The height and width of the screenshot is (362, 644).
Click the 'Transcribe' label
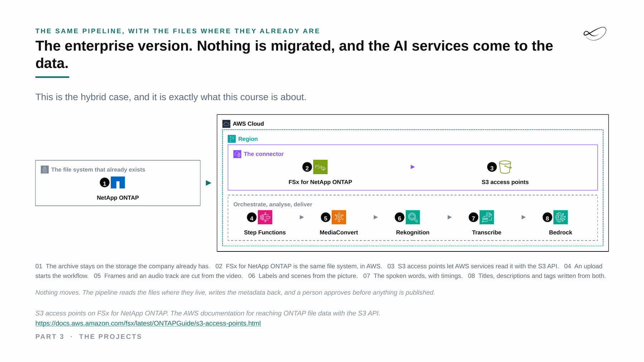[487, 233]
